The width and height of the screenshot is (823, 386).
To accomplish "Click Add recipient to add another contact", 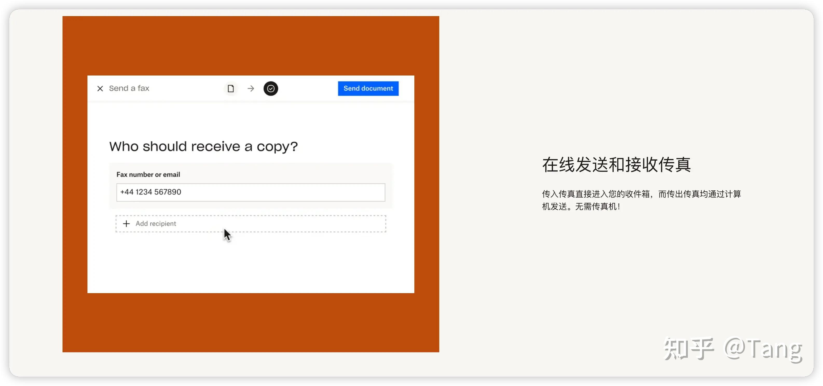I will pos(156,224).
